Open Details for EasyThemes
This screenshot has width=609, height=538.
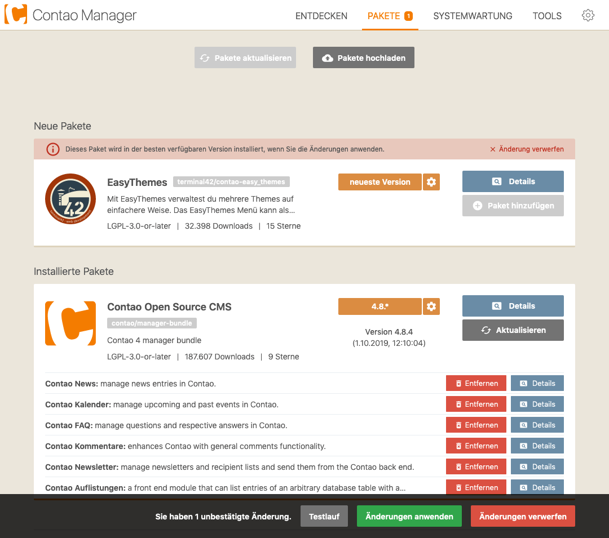pyautogui.click(x=513, y=181)
